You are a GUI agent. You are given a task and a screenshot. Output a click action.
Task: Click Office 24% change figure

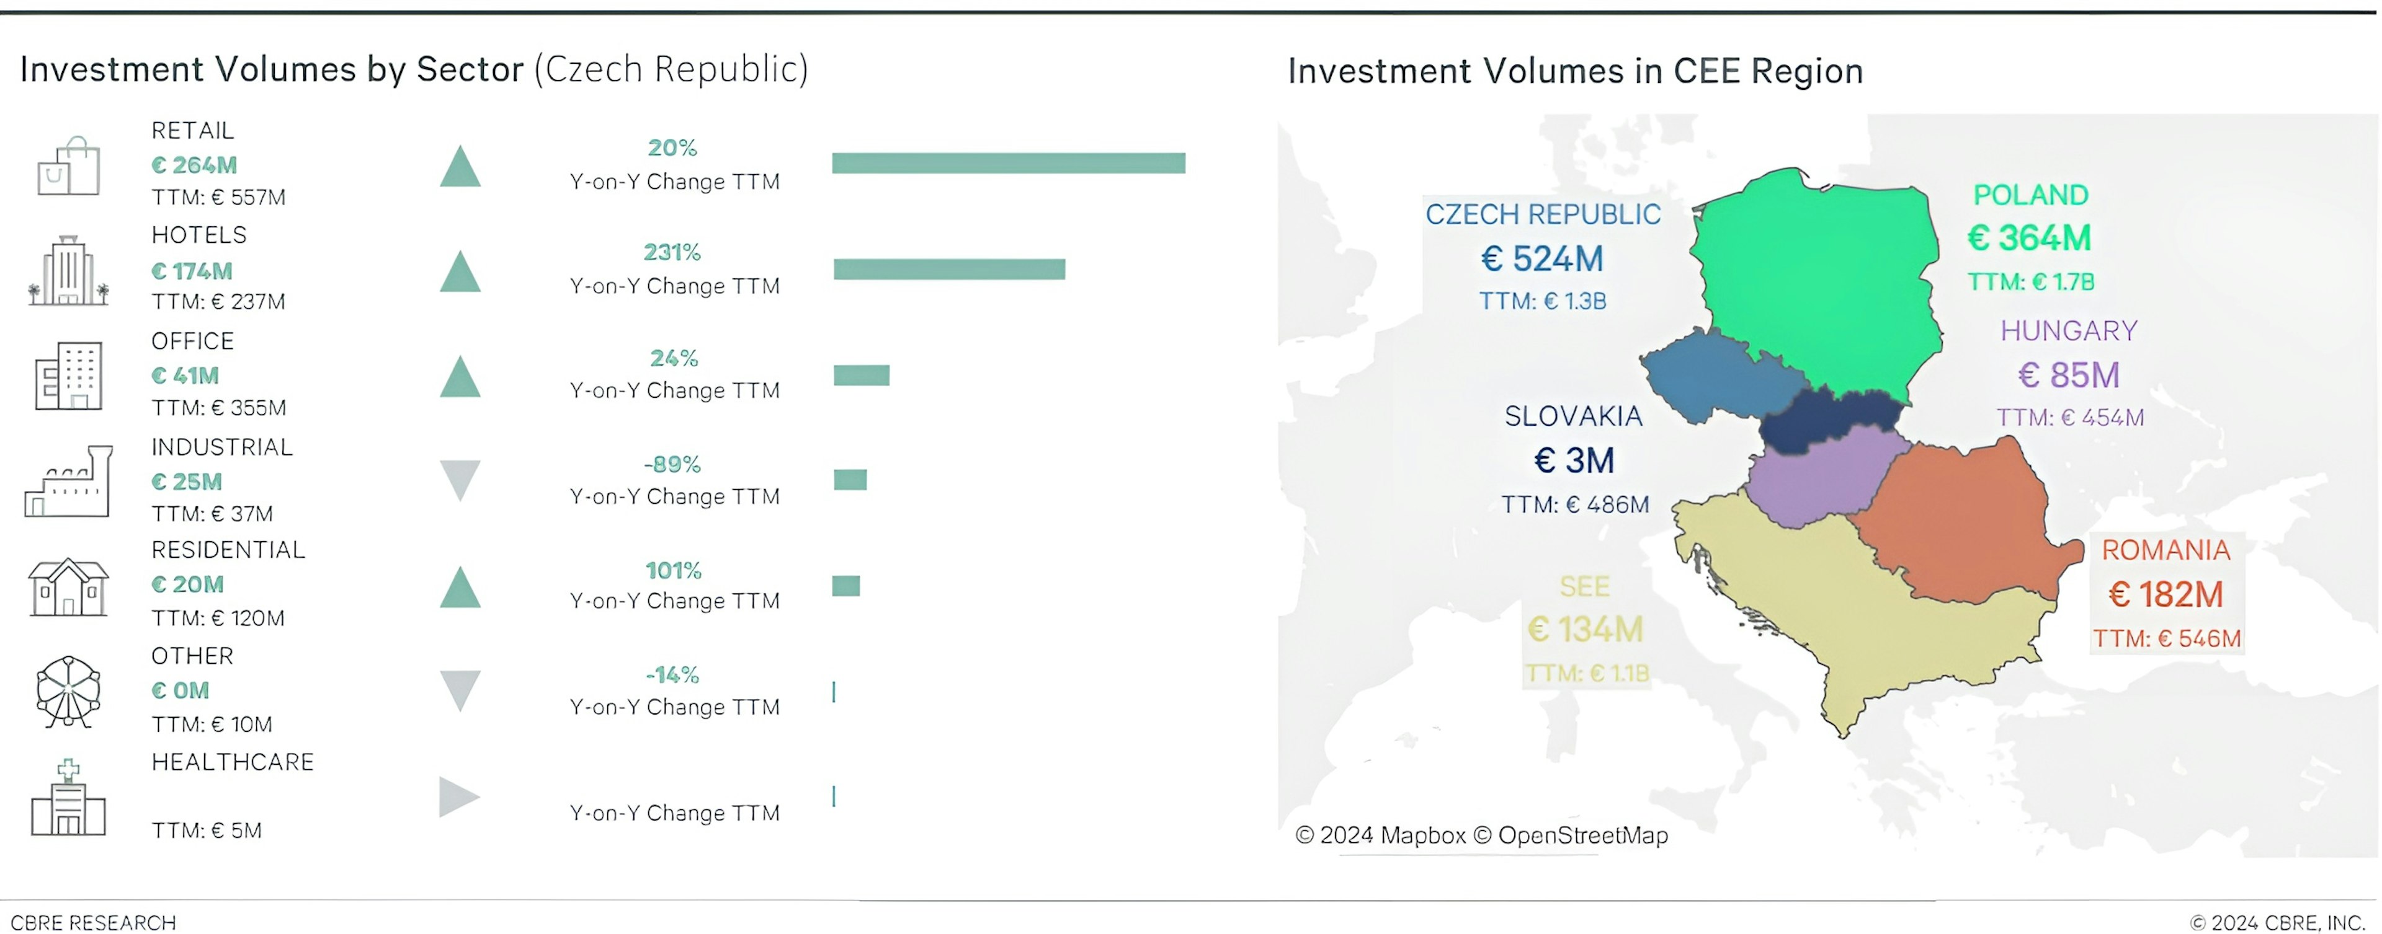tap(673, 358)
